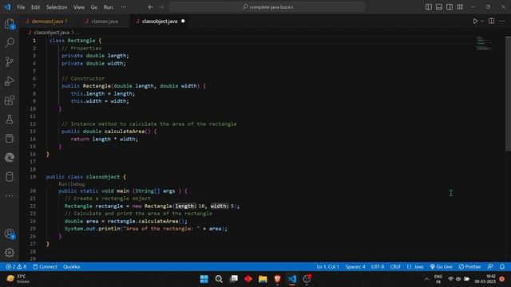The image size is (511, 287).
Task: Open the Search view in activity bar
Action: click(x=10, y=42)
